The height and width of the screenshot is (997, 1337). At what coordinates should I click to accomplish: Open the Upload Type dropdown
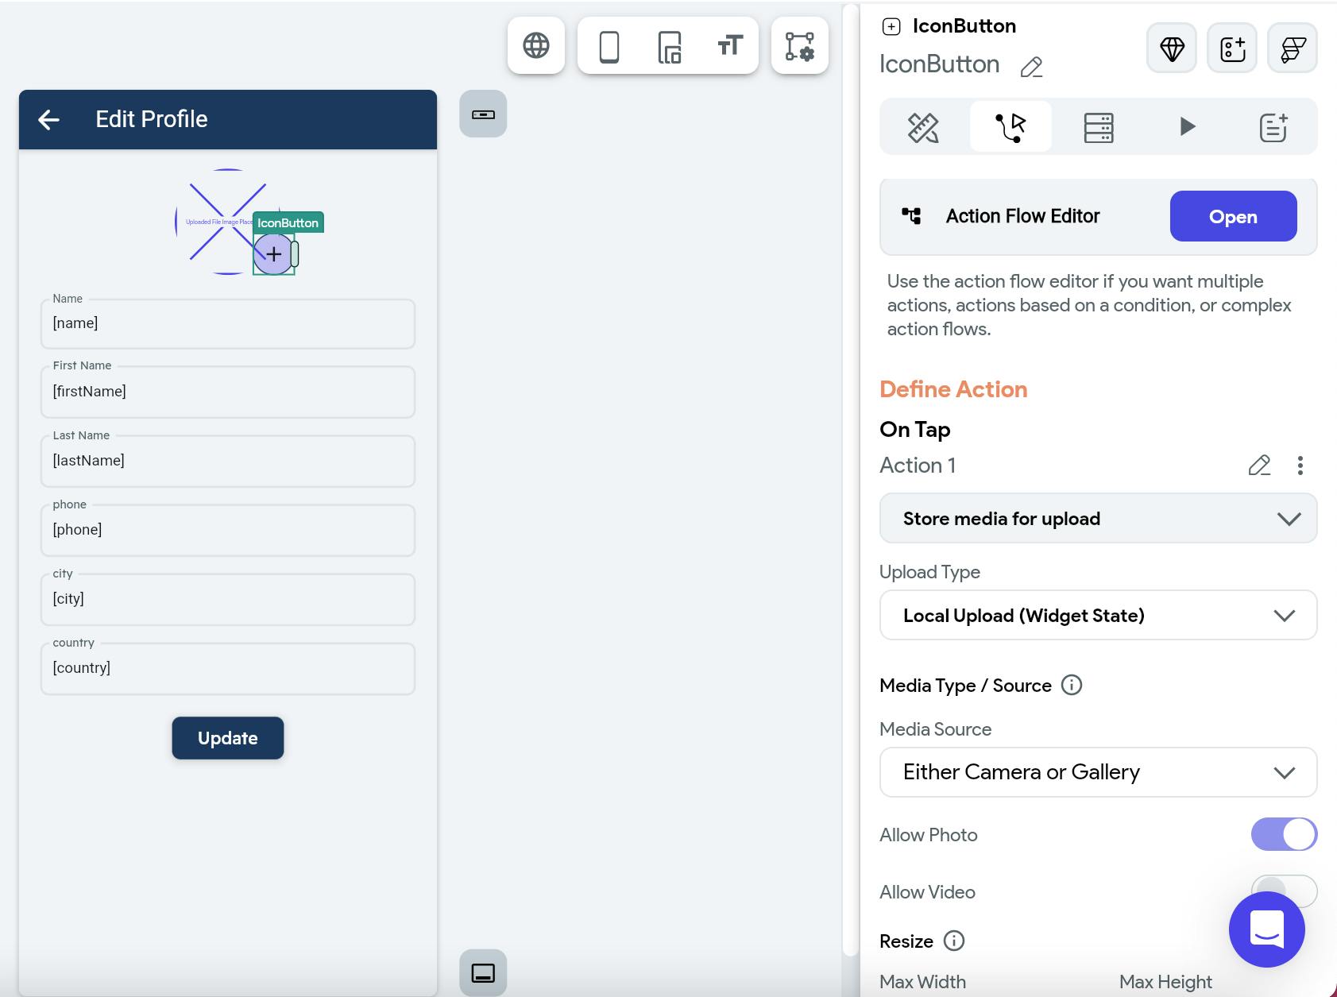pyautogui.click(x=1098, y=615)
